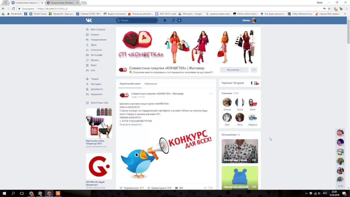Open member Юлія avatar
This screenshot has width=350, height=197.
[253, 102]
